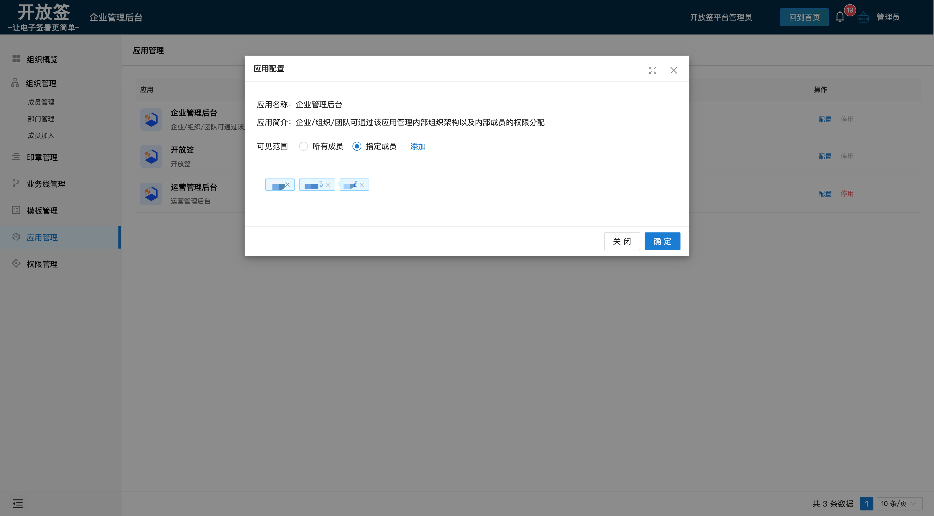This screenshot has width=934, height=516.
Task: Select the 所有成员 radio button
Action: point(304,146)
